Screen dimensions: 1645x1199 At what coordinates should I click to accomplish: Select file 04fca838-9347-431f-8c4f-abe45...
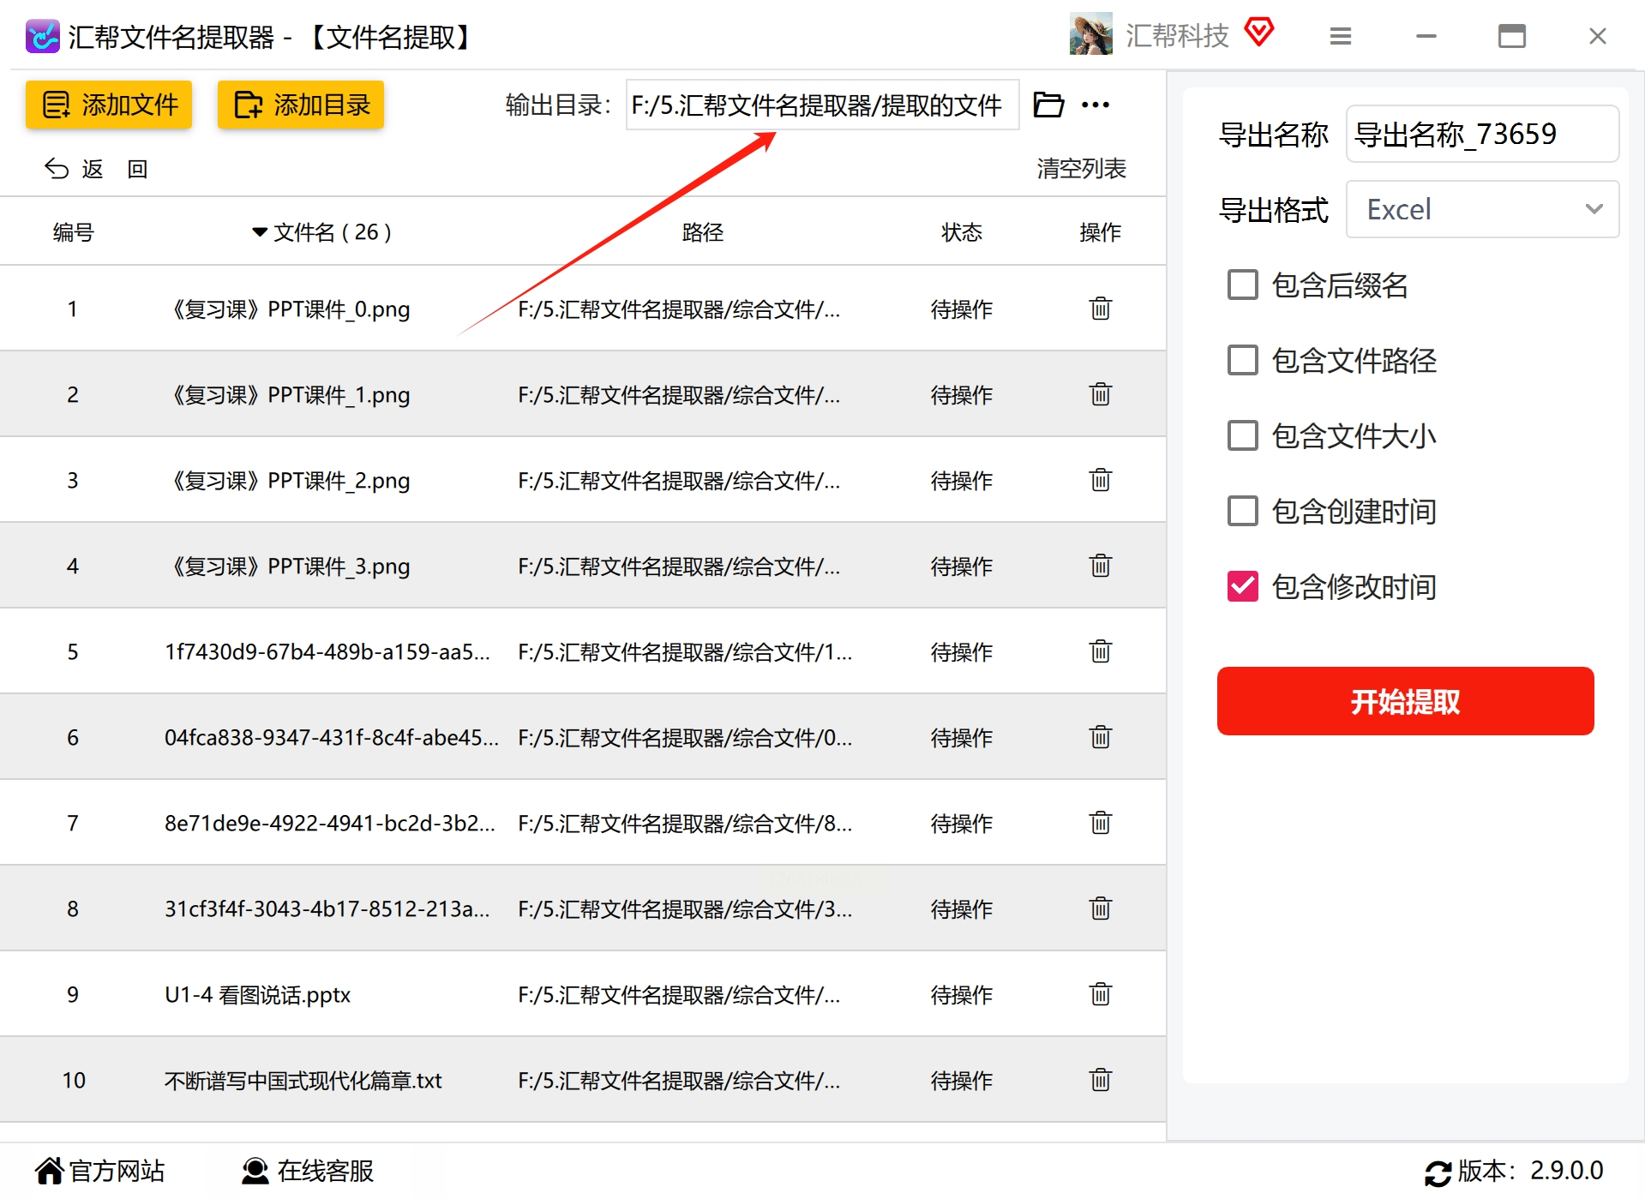point(332,737)
